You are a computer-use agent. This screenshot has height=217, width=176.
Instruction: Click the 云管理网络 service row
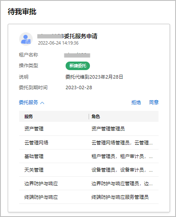coord(89,143)
